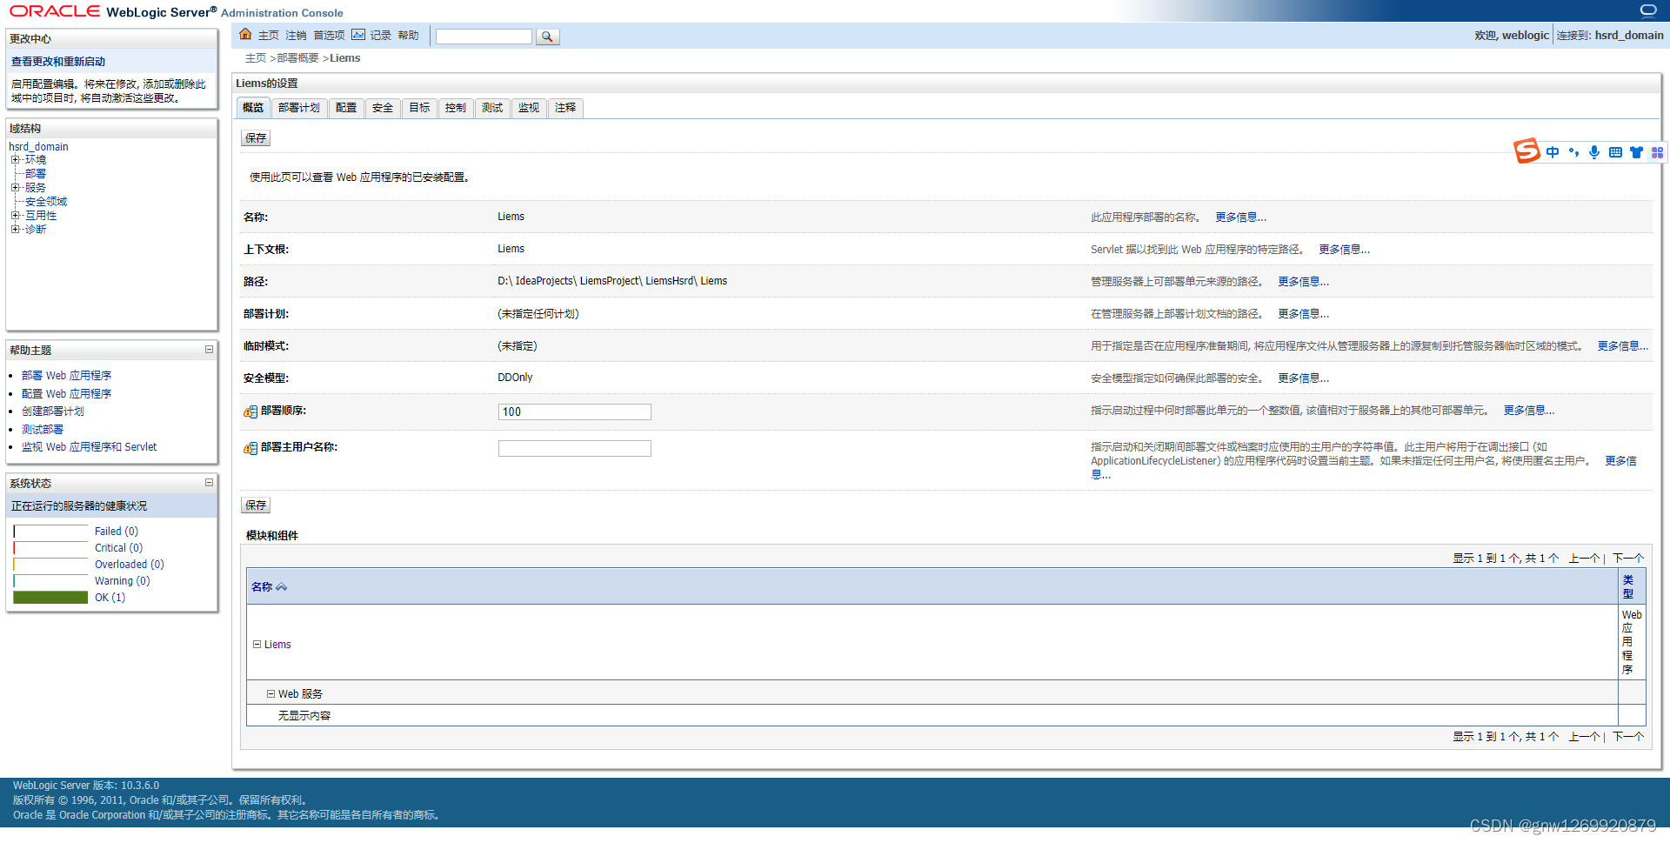Expand the 服务 tree node
1670x843 pixels.
[x=15, y=188]
